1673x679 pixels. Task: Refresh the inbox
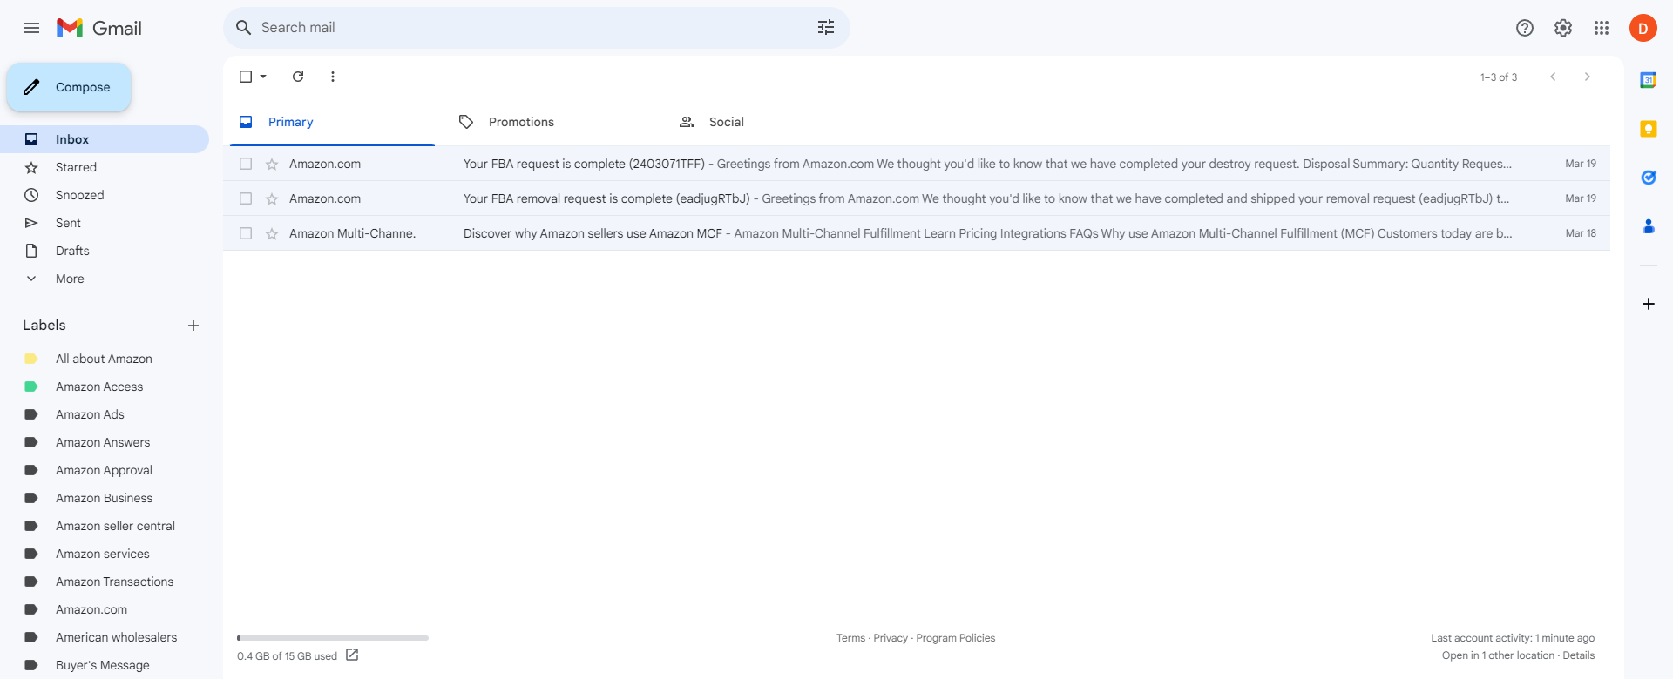[x=298, y=77]
